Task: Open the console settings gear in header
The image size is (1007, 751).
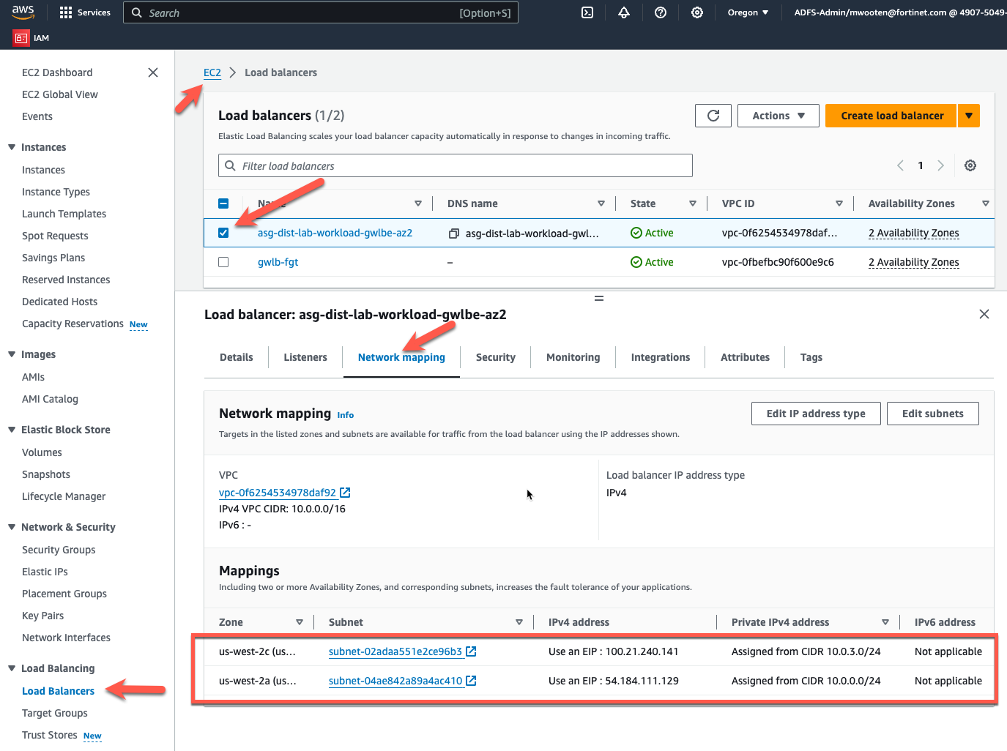Action: pos(697,12)
